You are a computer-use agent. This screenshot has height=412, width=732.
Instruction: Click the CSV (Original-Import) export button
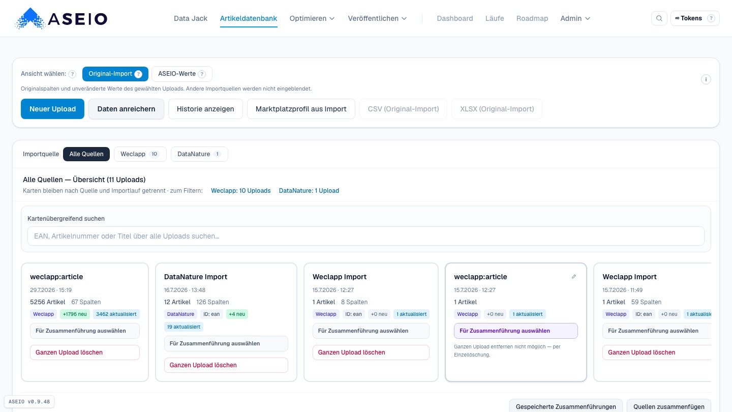(404, 109)
